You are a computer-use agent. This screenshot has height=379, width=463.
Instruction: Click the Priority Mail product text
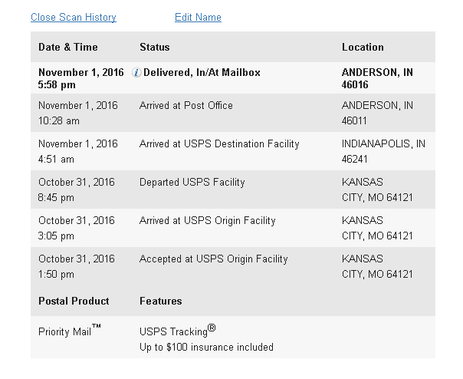(x=70, y=331)
